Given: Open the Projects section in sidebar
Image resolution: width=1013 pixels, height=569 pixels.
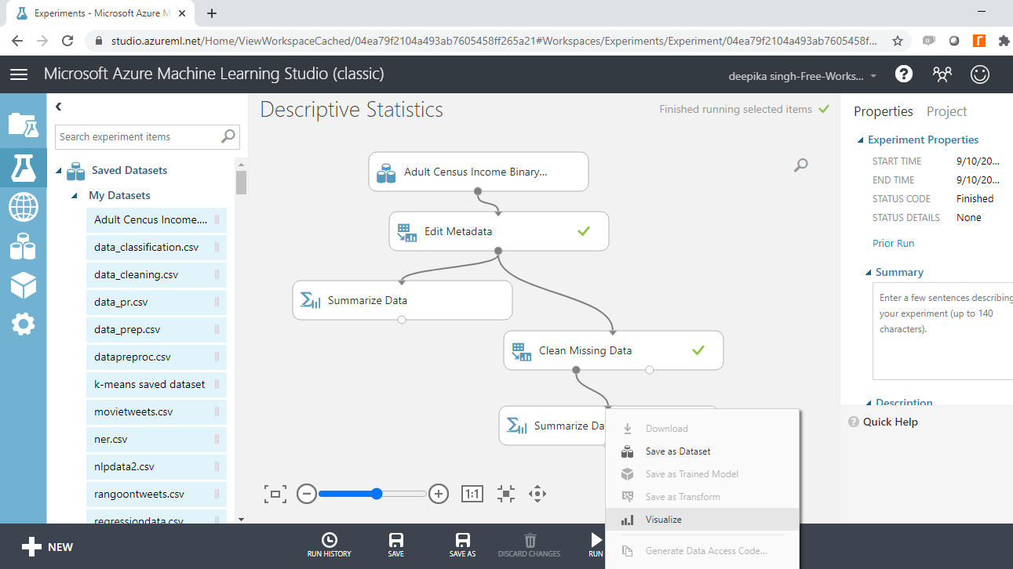Looking at the screenshot, I should 23,124.
